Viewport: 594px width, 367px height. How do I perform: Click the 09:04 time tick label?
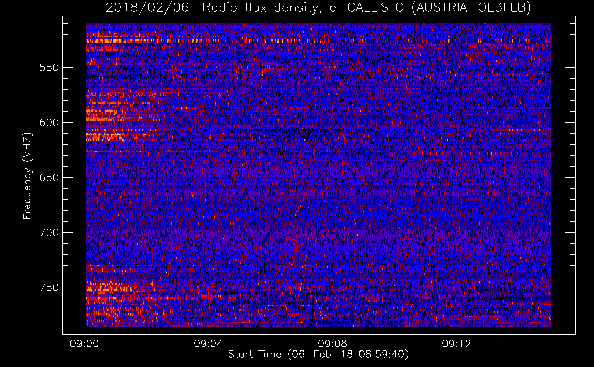pos(209,344)
